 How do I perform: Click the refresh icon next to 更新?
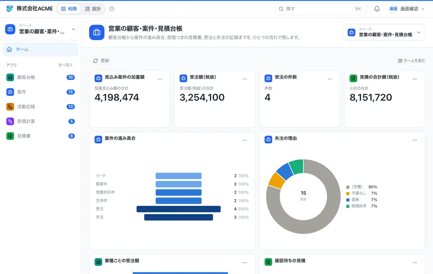pos(95,61)
